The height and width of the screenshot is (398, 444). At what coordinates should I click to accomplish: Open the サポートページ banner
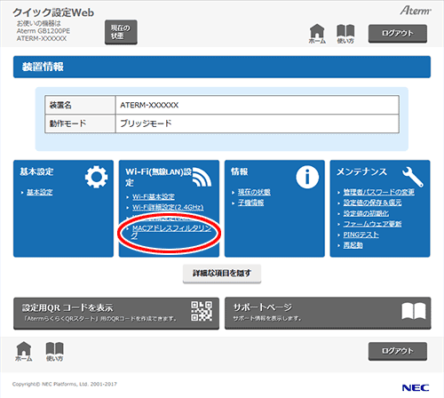(x=328, y=314)
